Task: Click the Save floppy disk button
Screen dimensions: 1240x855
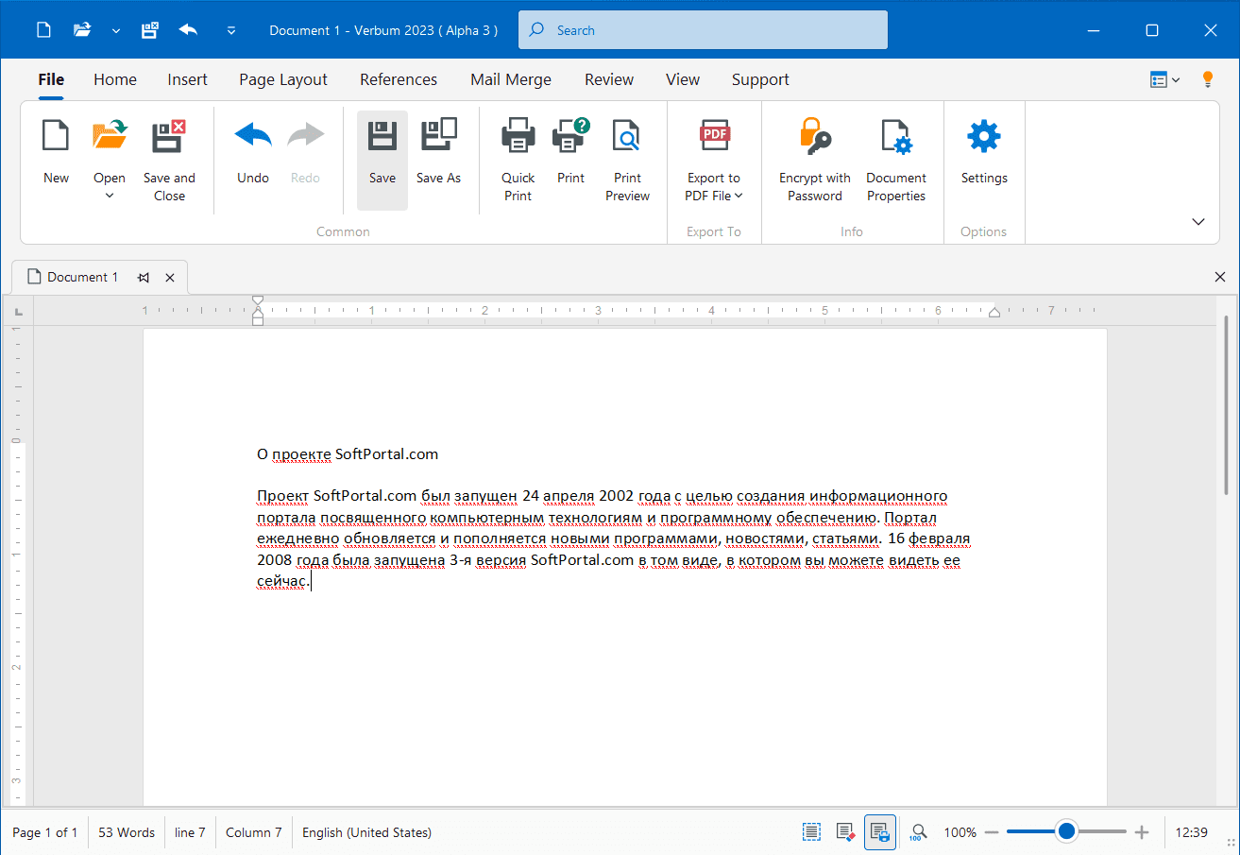Action: click(x=382, y=161)
